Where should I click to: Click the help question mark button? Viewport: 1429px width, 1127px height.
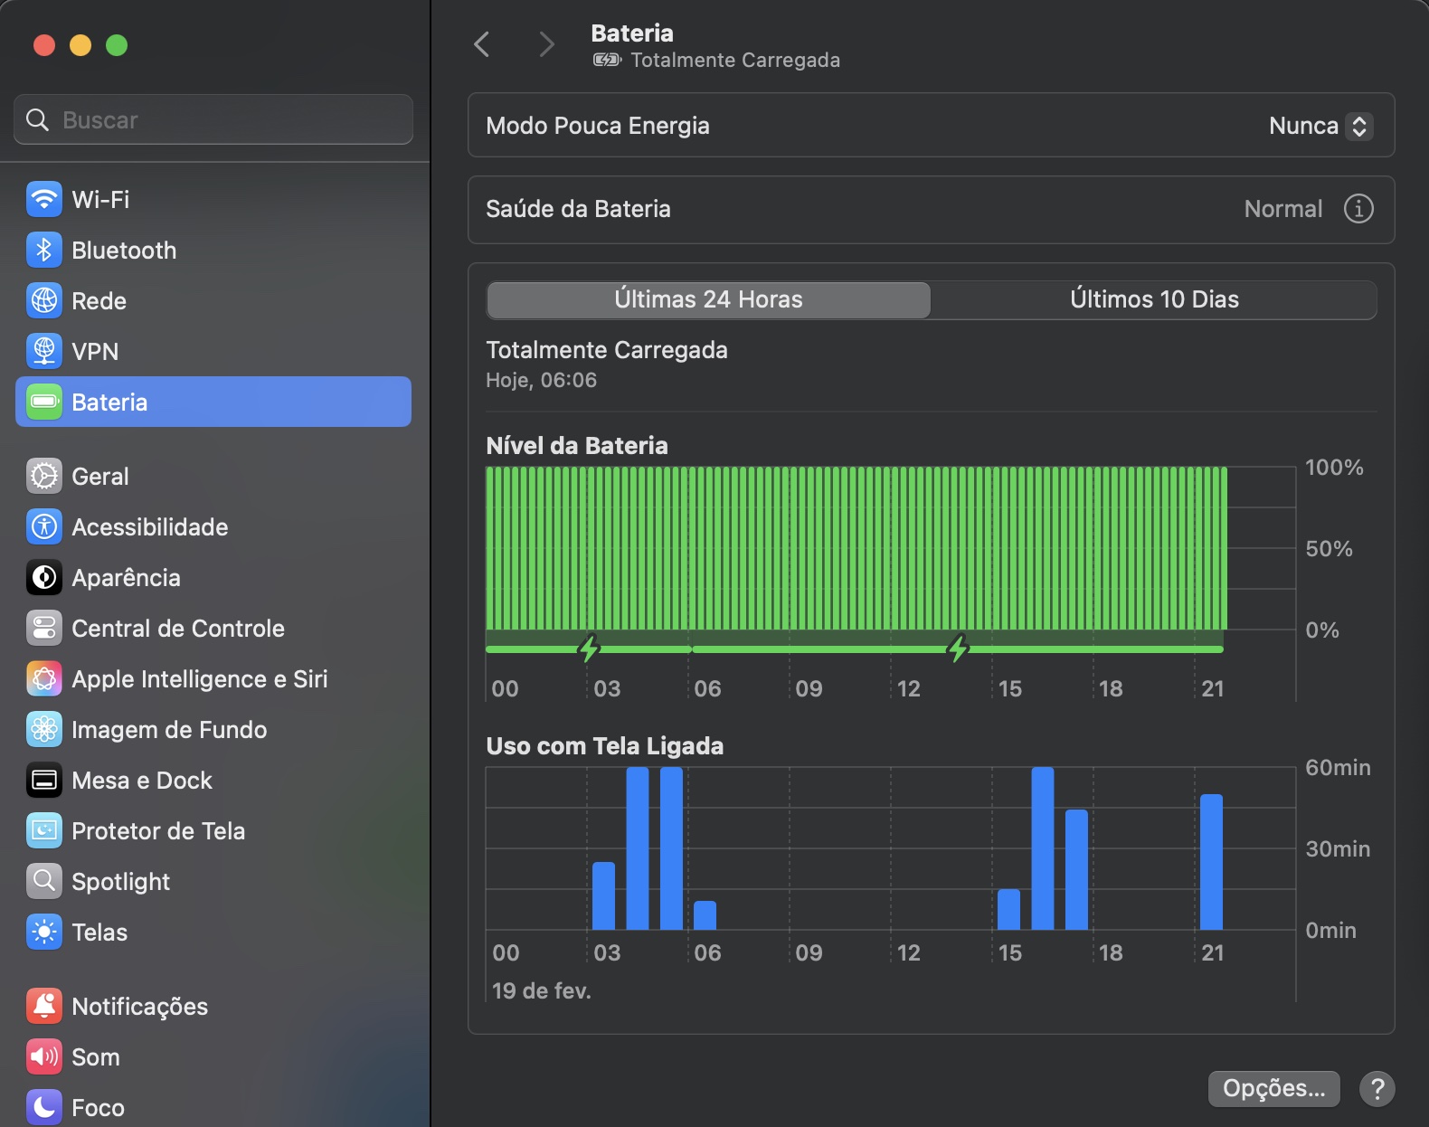pyautogui.click(x=1377, y=1088)
